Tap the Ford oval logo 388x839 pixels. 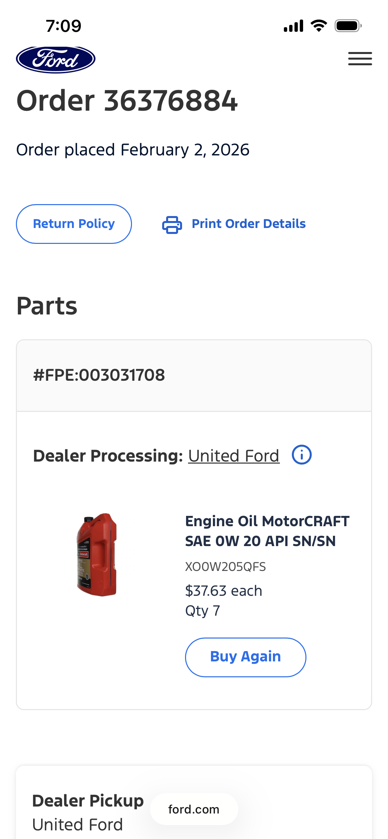tap(56, 60)
